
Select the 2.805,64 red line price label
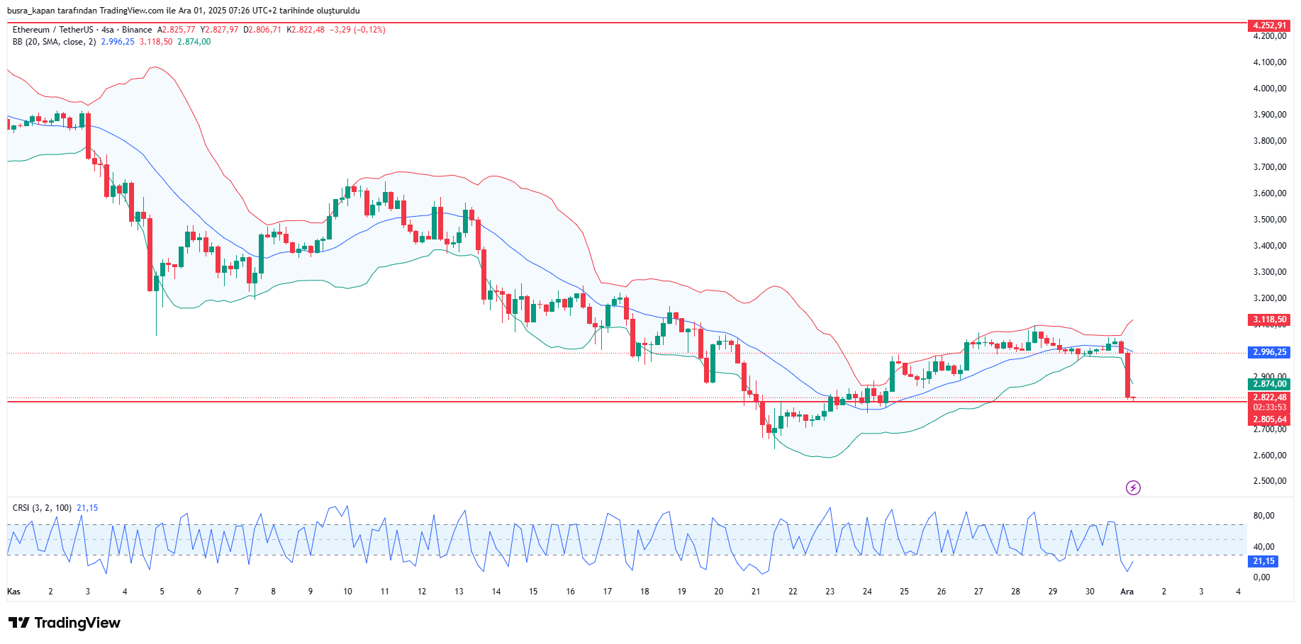click(1268, 419)
